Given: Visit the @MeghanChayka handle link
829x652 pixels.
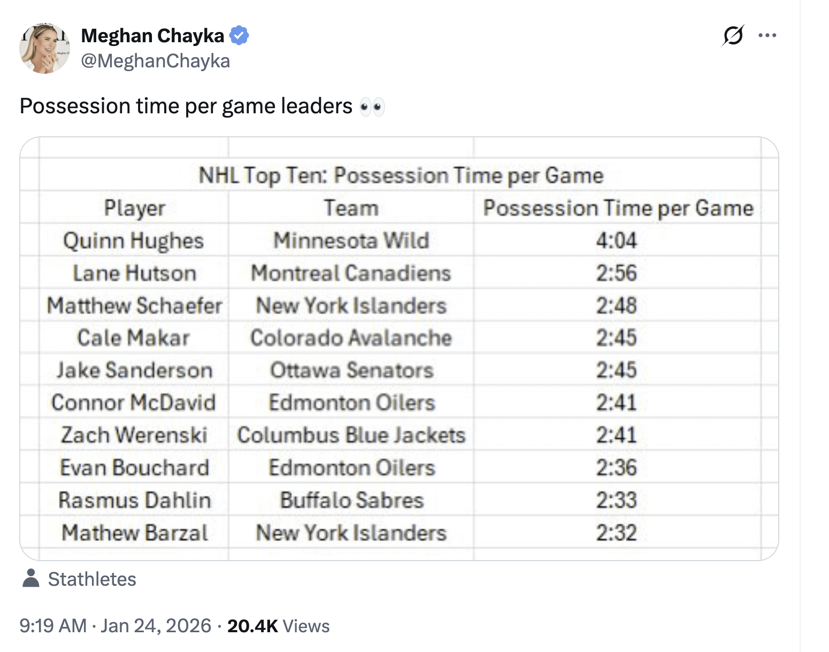Looking at the screenshot, I should [155, 61].
